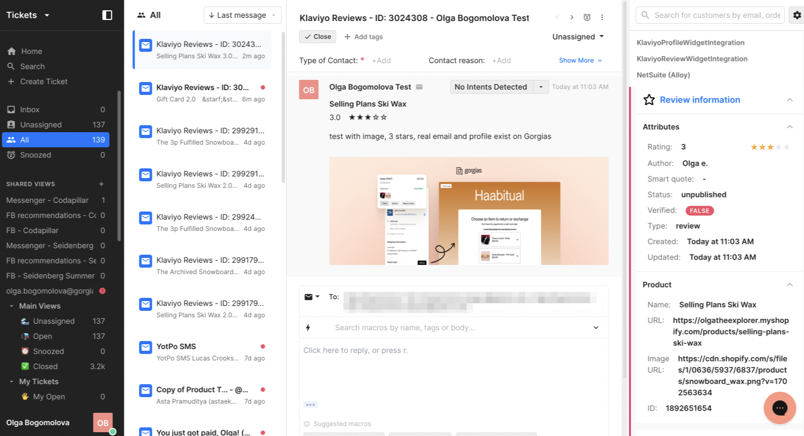This screenshot has width=804, height=436.
Task: Add a new shared view with plus icon
Action: tap(101, 184)
